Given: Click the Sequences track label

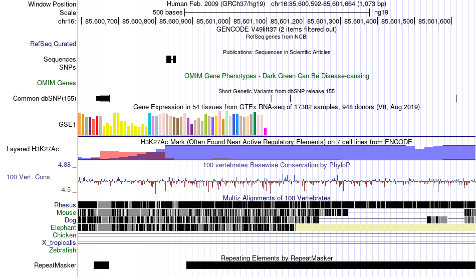Looking at the screenshot, I should pyautogui.click(x=60, y=60).
